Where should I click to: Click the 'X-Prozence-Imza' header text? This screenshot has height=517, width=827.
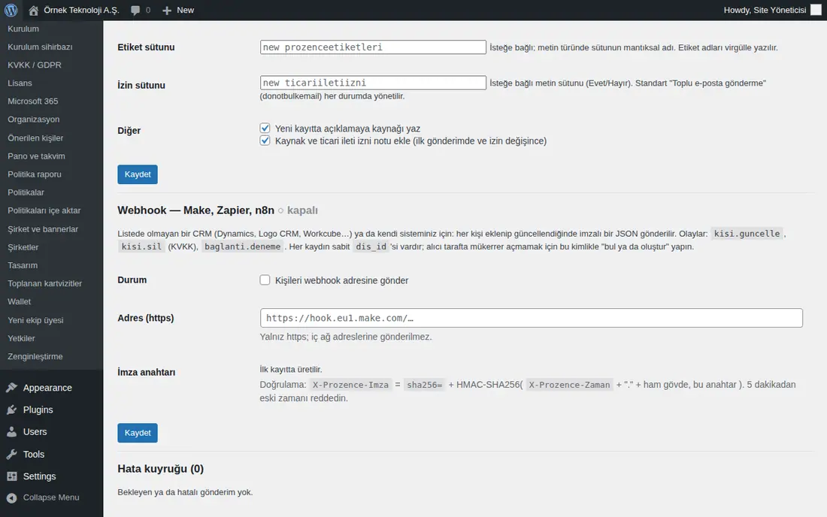(x=351, y=385)
